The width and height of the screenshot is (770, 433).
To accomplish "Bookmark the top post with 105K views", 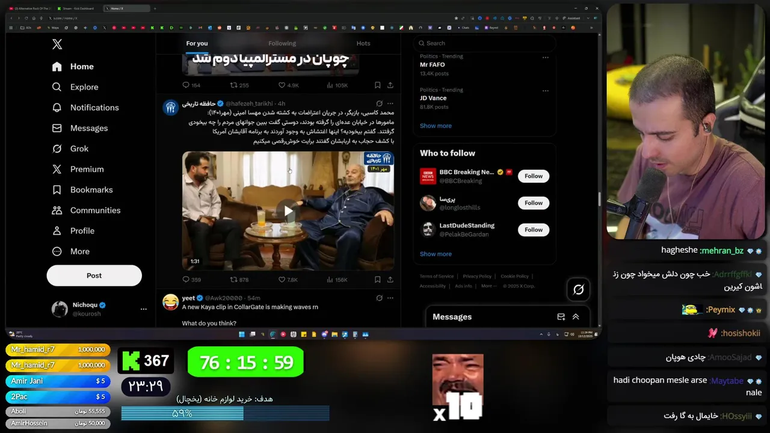I will (x=377, y=85).
